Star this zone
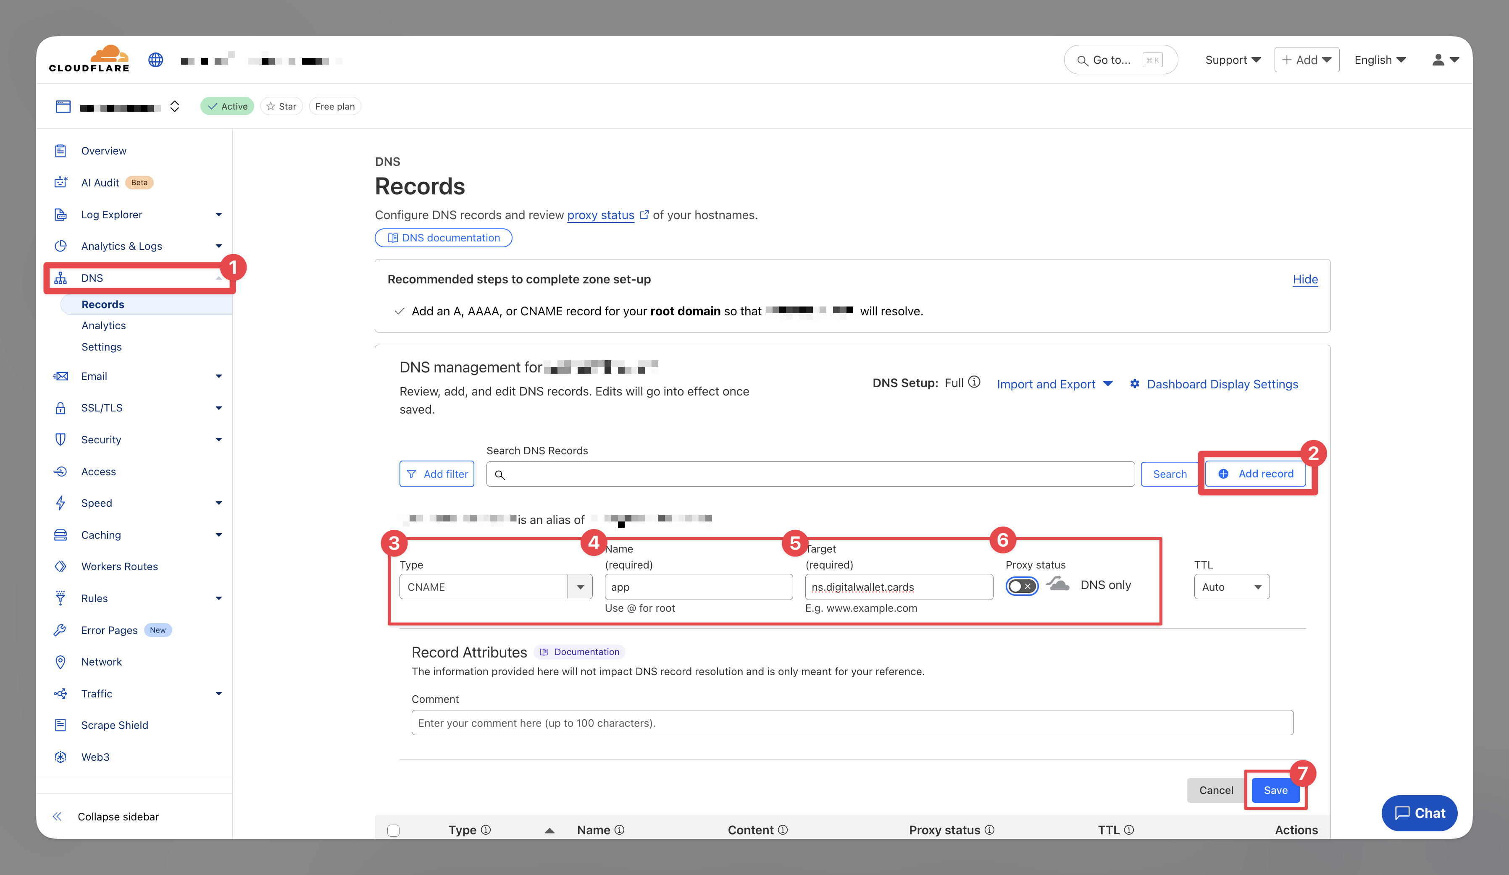The height and width of the screenshot is (875, 1509). tap(281, 106)
